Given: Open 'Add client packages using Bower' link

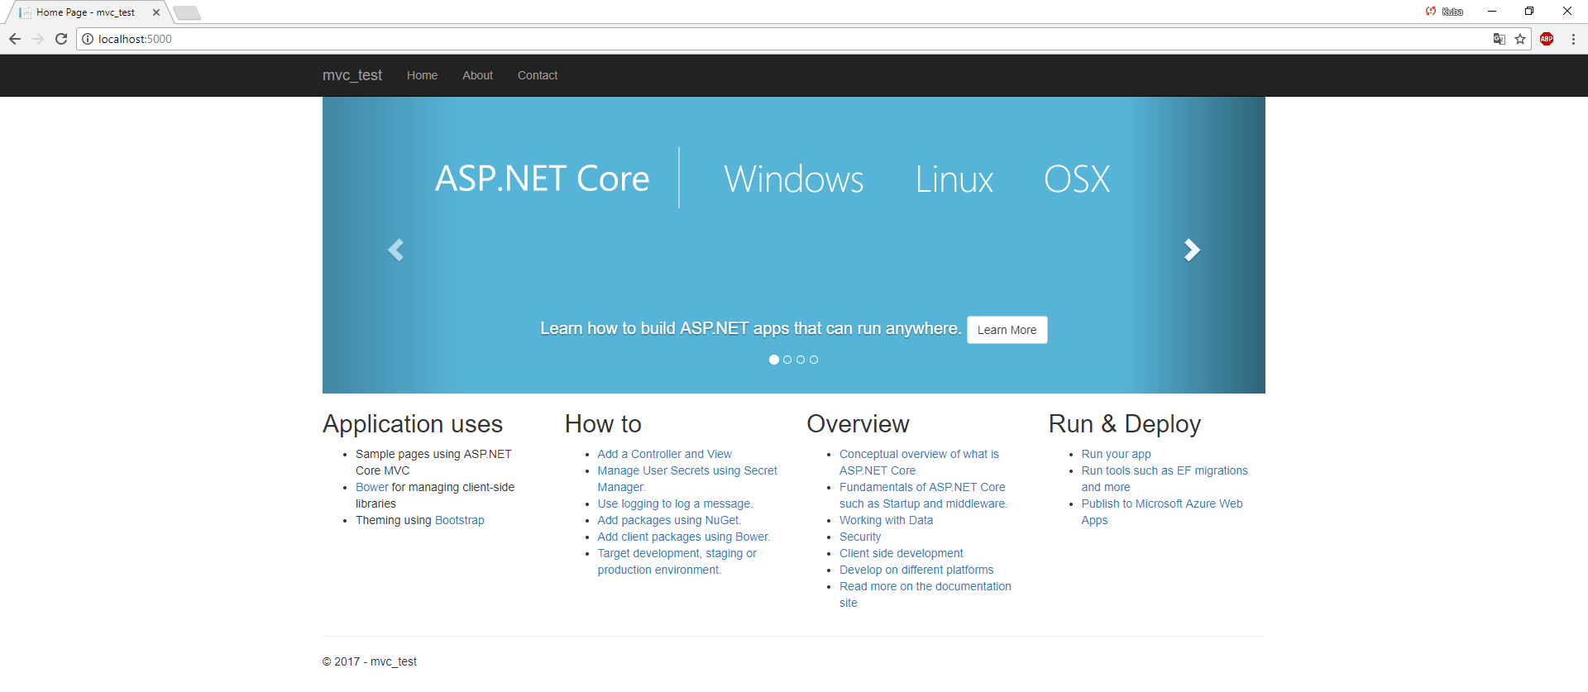Looking at the screenshot, I should 683,537.
